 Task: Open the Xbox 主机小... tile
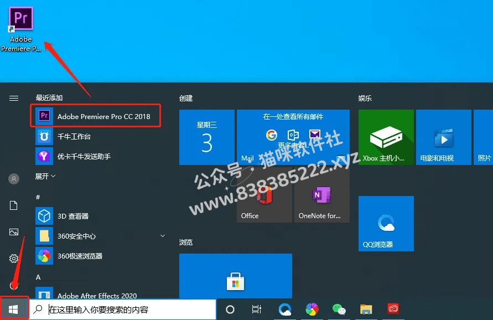point(386,137)
